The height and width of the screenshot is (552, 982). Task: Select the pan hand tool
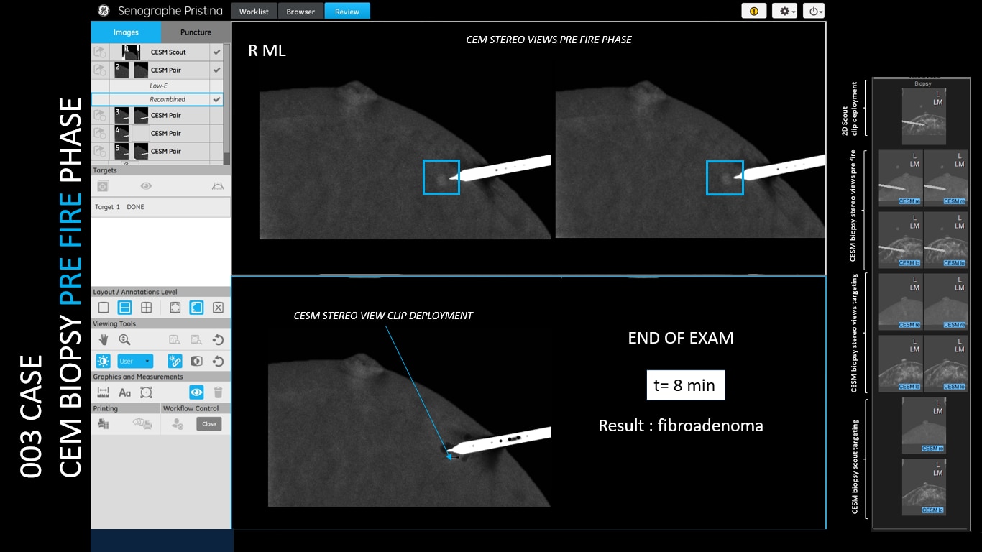[104, 340]
